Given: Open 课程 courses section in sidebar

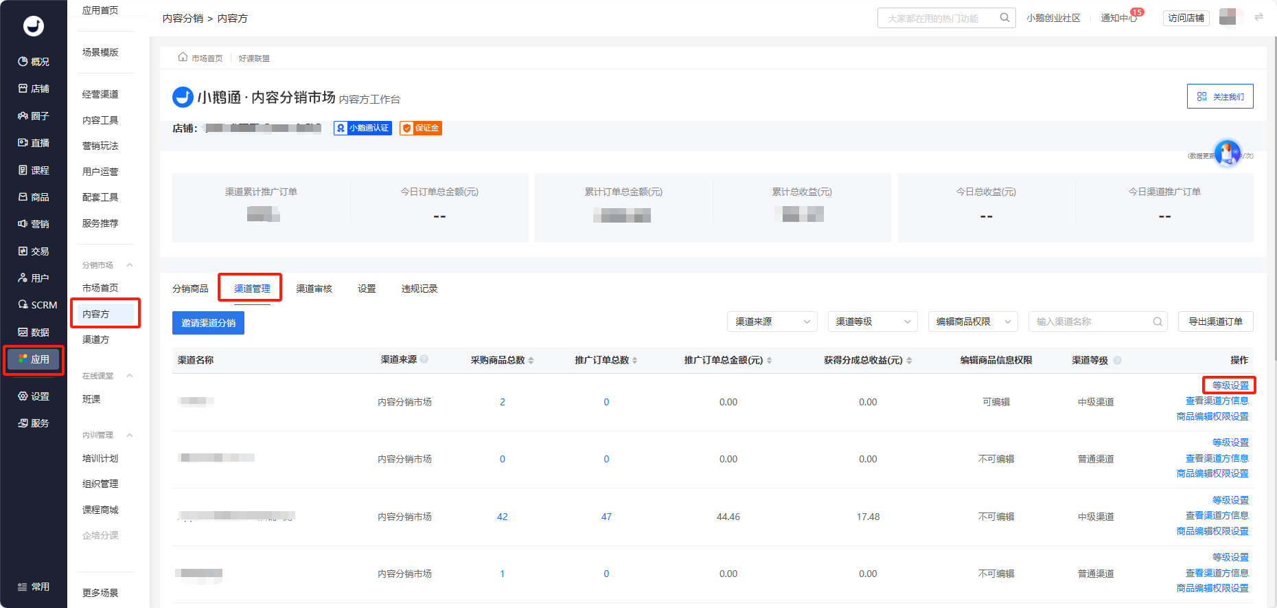Looking at the screenshot, I should tap(34, 170).
